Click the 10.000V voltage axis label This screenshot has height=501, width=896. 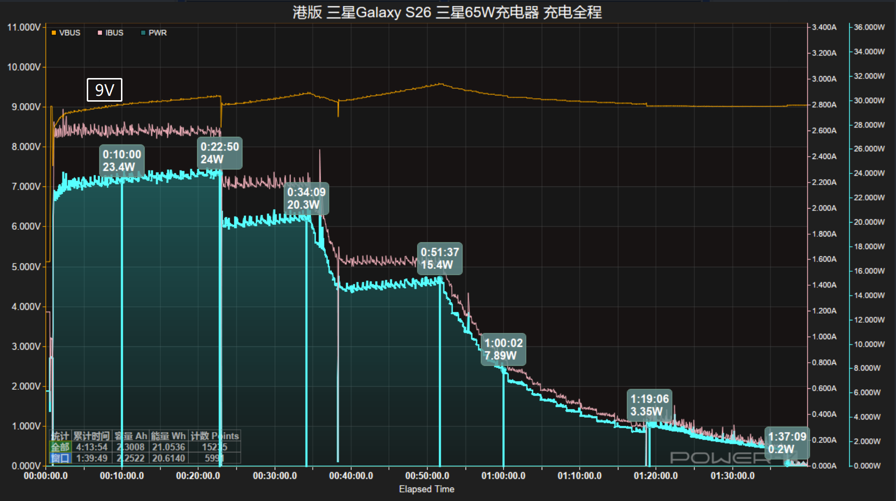tap(24, 67)
